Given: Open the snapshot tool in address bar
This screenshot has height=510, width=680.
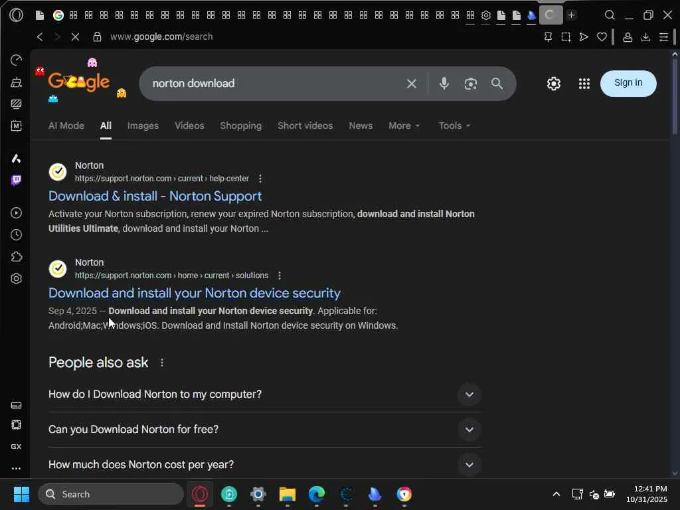Looking at the screenshot, I should pyautogui.click(x=566, y=37).
